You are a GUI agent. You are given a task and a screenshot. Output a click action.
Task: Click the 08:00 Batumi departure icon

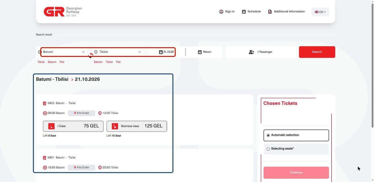[45, 113]
